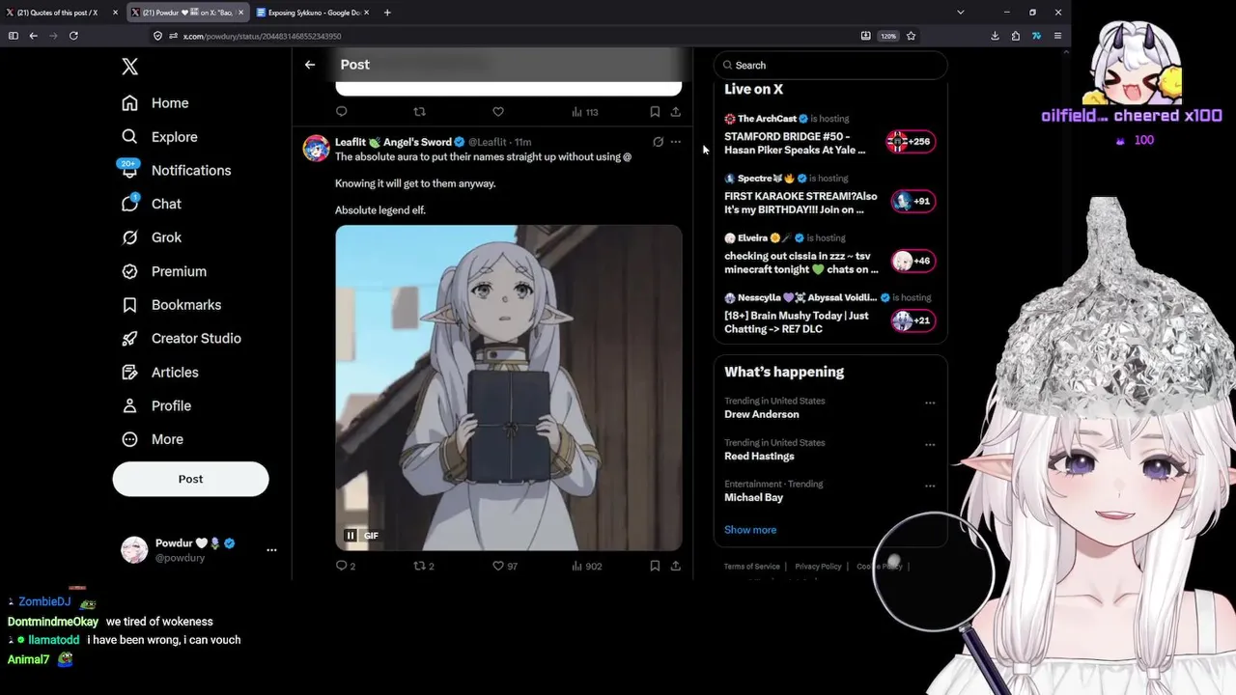The image size is (1236, 695).
Task: Click the white Post button
Action: [x=190, y=479]
